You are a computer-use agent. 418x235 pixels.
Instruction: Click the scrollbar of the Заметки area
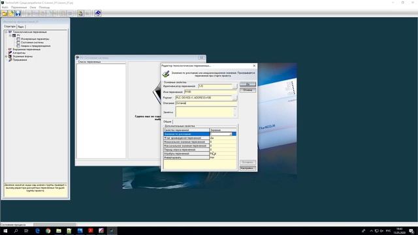point(235,112)
